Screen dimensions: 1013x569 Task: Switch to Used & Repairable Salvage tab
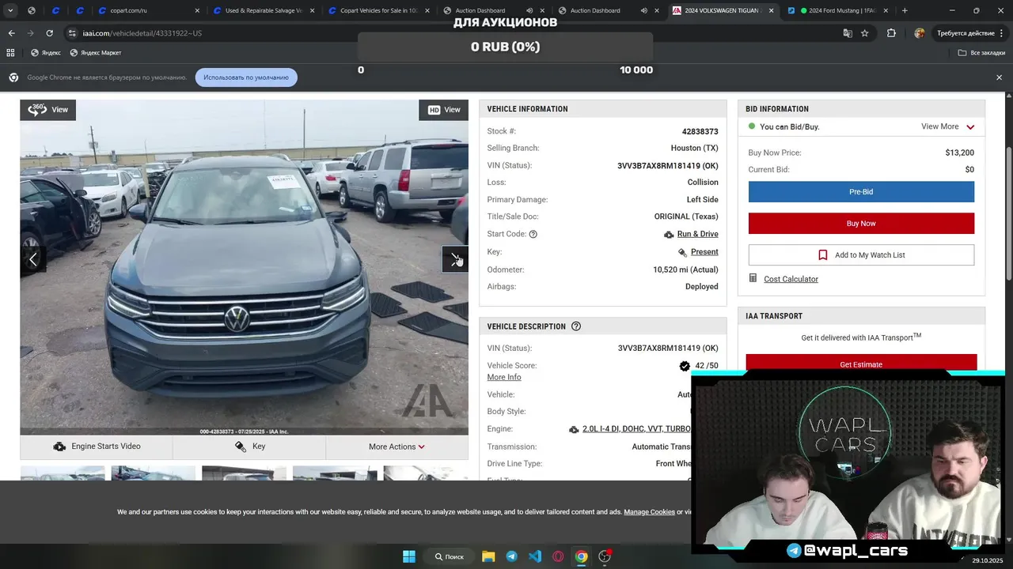(x=263, y=11)
